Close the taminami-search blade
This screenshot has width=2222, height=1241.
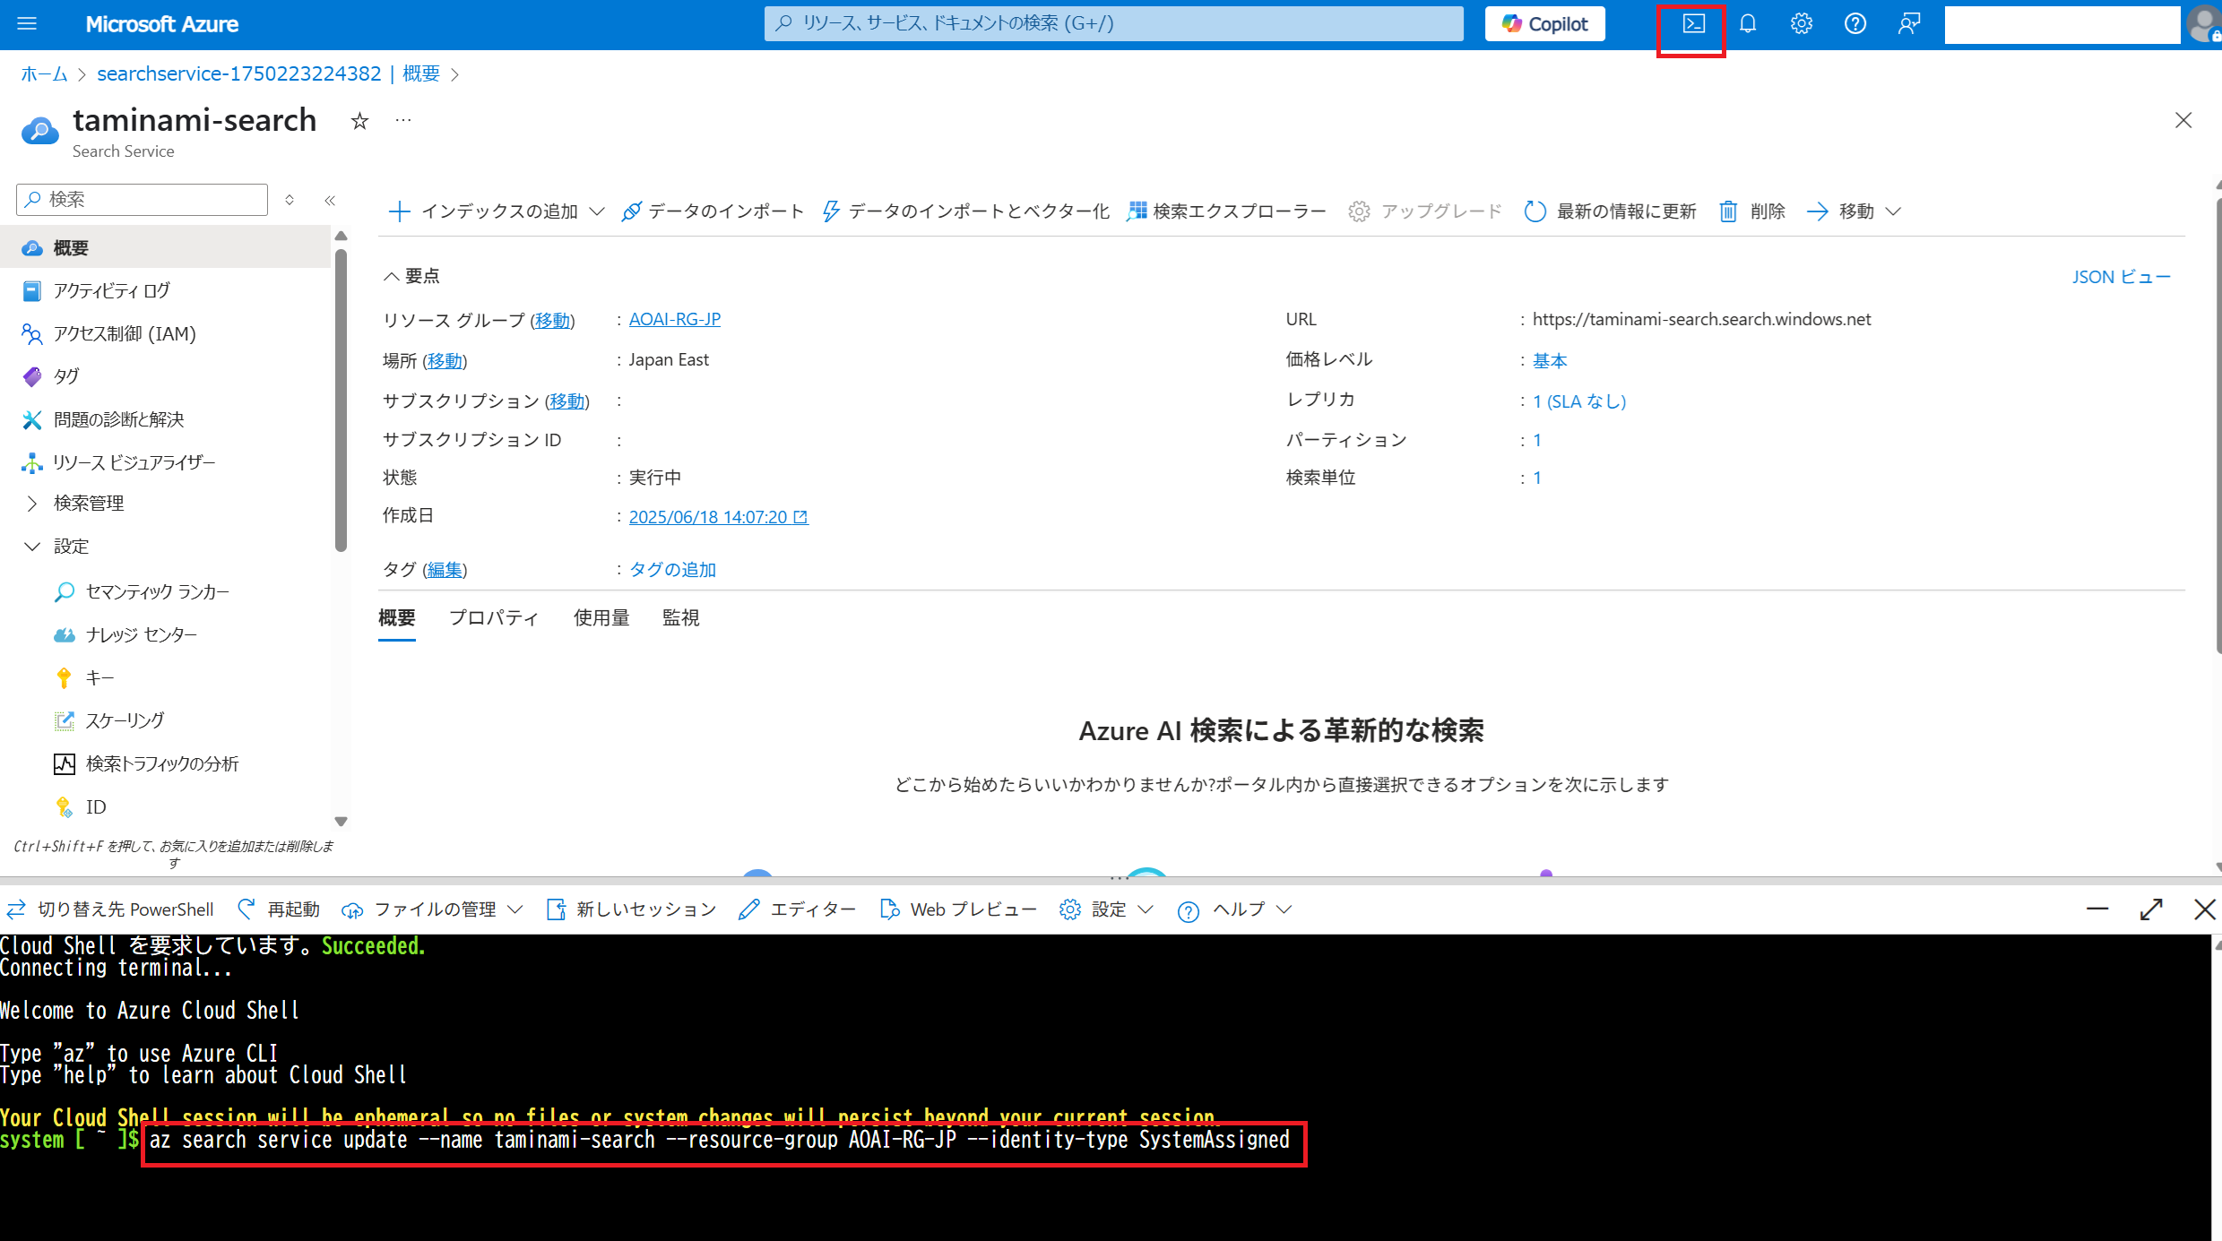[2183, 120]
